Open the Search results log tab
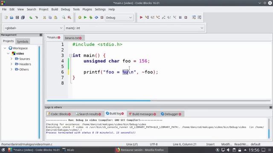This screenshot has height=153, width=273. [x=88, y=114]
